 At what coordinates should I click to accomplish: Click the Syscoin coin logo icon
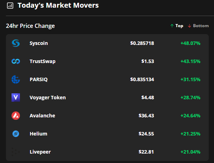pos(16,43)
